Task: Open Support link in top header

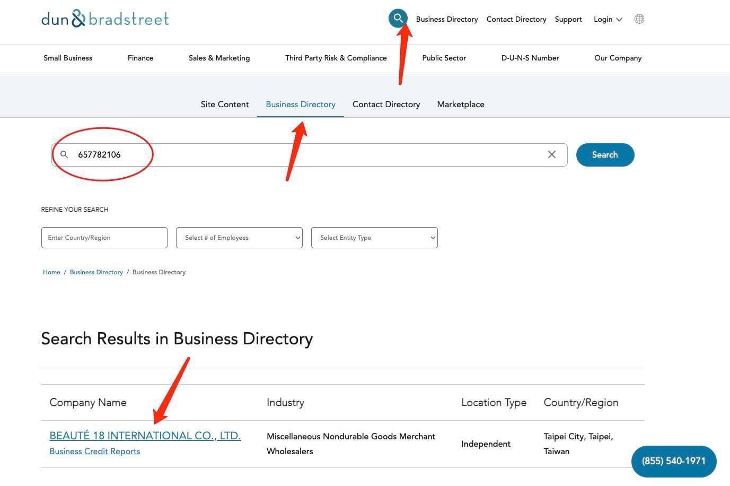Action: coord(568,19)
